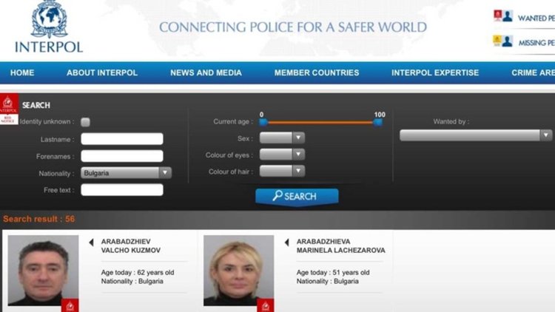Screen dimensions: 555x312
Task: Open the Missing Persons link
Action: click(x=536, y=43)
